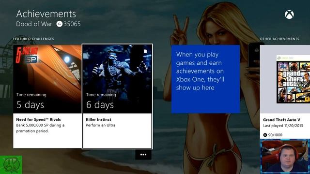Click the 35065 gamerscore value

click(72, 24)
